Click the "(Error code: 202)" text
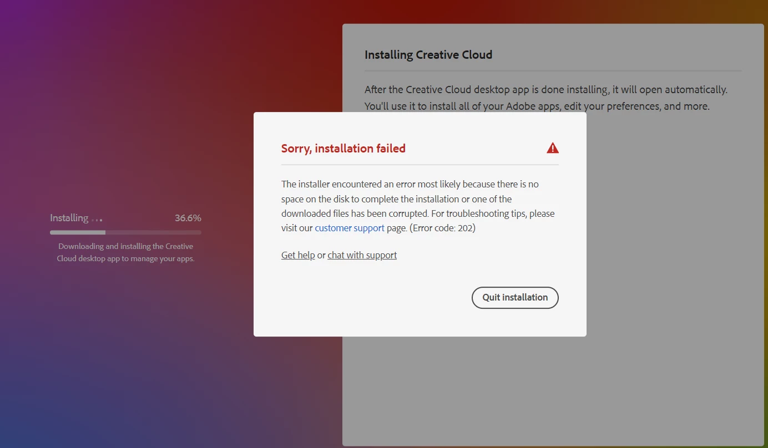 pos(442,228)
